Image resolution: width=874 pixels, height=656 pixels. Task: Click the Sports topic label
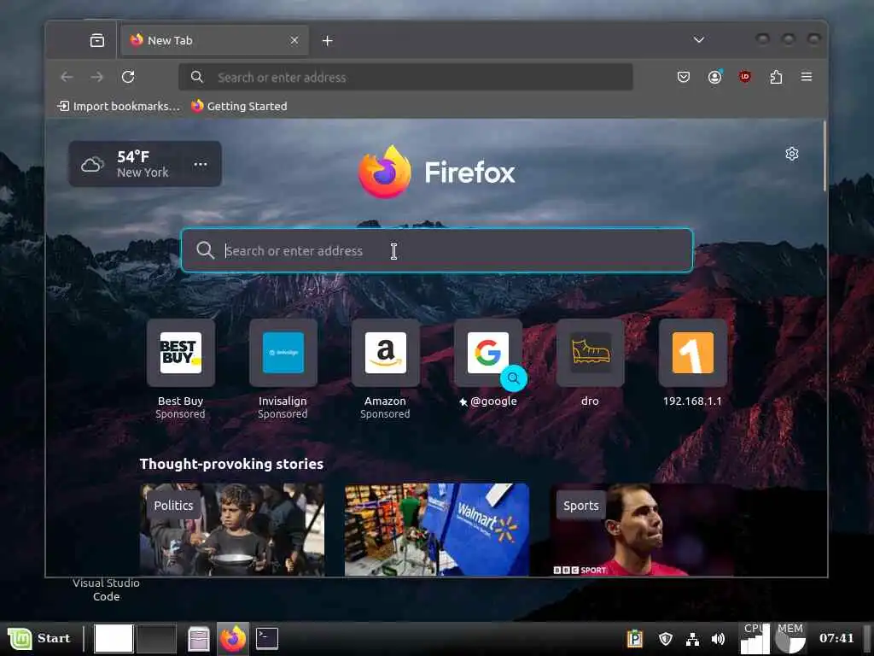pos(580,506)
